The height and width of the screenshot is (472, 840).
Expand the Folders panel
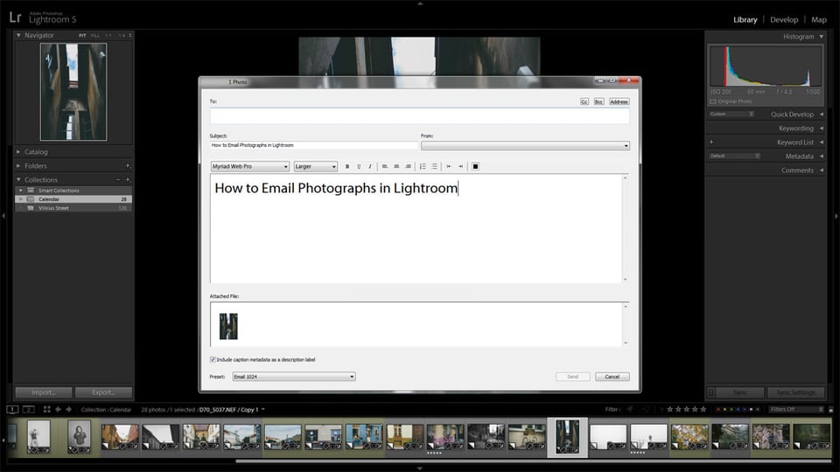[x=18, y=166]
